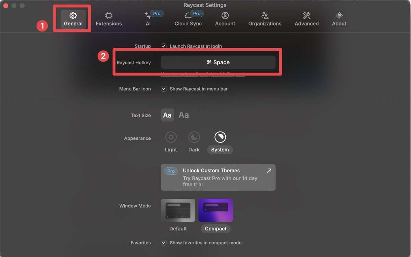Click the Try Raycast Pro trial text
The width and height of the screenshot is (411, 257).
pos(220,181)
